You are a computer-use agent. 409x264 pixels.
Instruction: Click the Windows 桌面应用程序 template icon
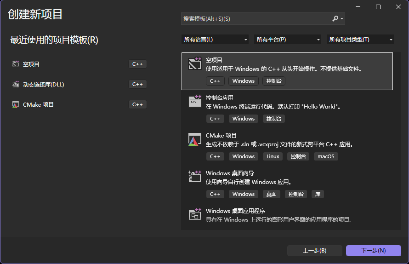click(x=195, y=214)
